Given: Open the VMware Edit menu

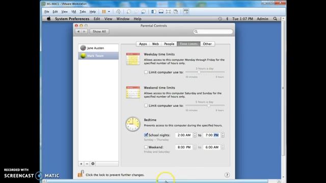Looking at the screenshot, I should point(55,12).
